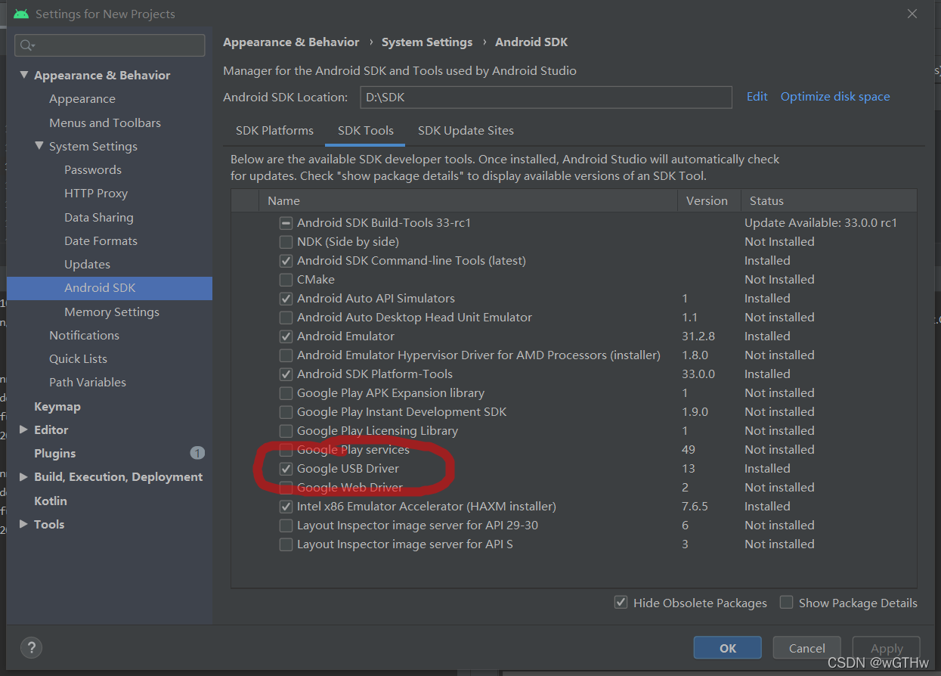Screen dimensions: 941x676
Task: Click System Settings in the breadcrumb
Action: pos(427,42)
